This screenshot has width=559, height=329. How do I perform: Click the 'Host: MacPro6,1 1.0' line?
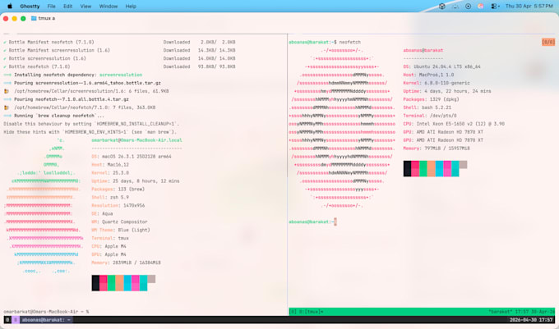click(428, 75)
